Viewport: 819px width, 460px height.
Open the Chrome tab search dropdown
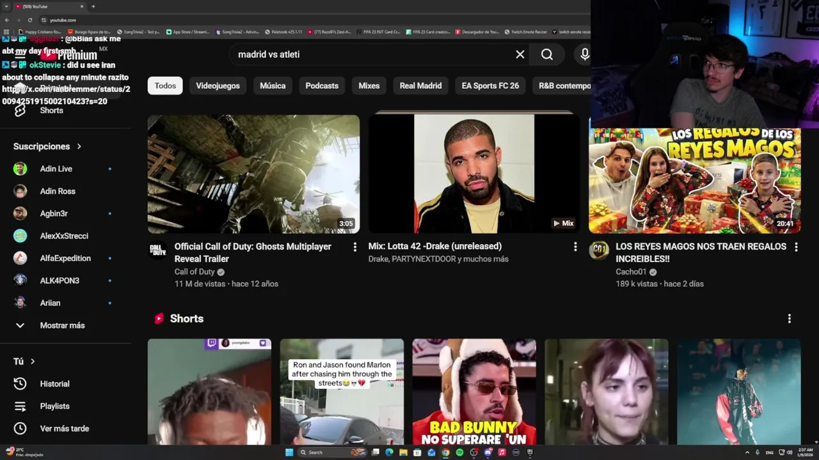pyautogui.click(x=6, y=6)
